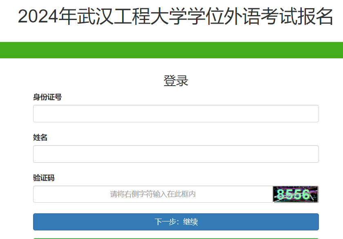Click the top edge of the green bottom button

[176, 236]
